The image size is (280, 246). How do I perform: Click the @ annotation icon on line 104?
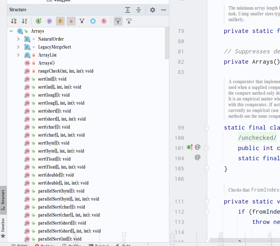click(197, 157)
